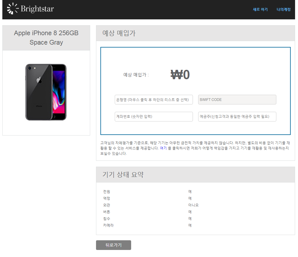Click the 전원 status row
Screen dimensions: 298x257
coord(195,192)
